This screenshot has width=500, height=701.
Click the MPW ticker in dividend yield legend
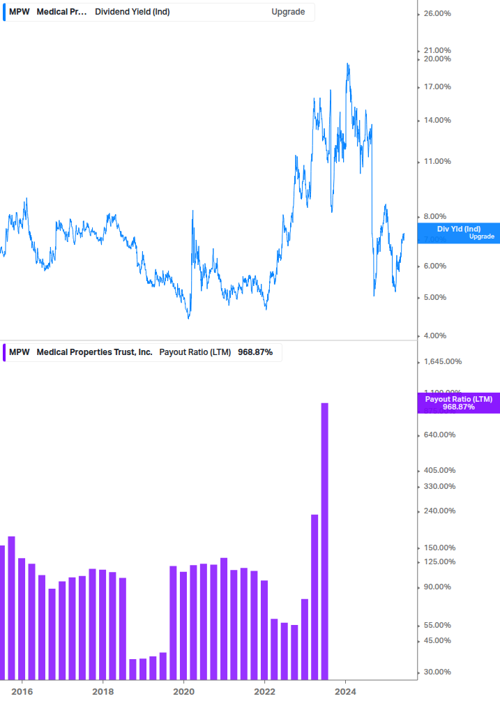[20, 12]
